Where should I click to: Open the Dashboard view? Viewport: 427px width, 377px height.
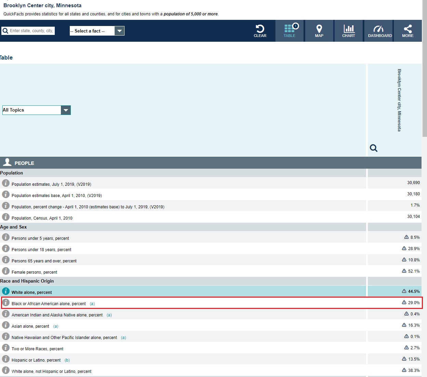[378, 31]
